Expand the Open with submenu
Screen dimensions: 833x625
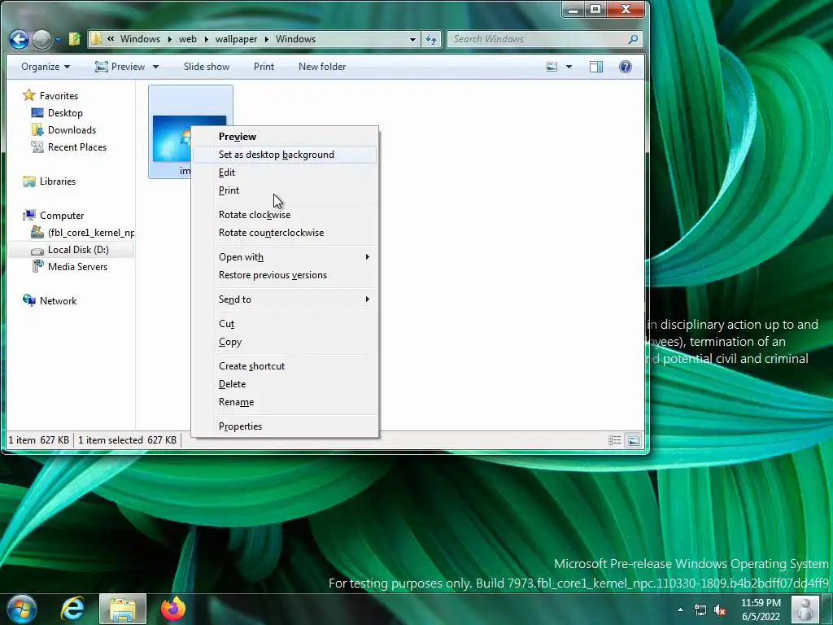pyautogui.click(x=285, y=257)
